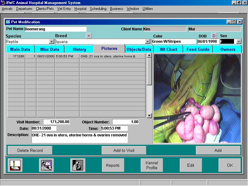Click the plus button beside Breed
The width and height of the screenshot is (248, 186).
(89, 36)
